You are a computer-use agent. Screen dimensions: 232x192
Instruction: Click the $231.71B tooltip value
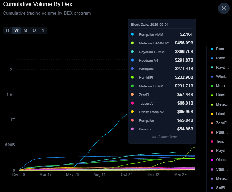point(184,86)
